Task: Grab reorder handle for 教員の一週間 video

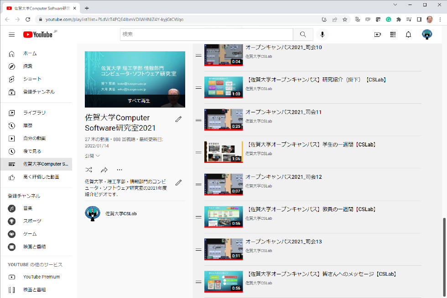Action: (198, 217)
